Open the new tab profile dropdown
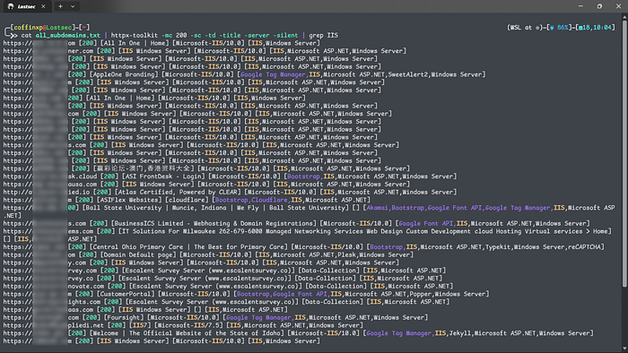This screenshot has height=353, width=628. (x=73, y=6)
